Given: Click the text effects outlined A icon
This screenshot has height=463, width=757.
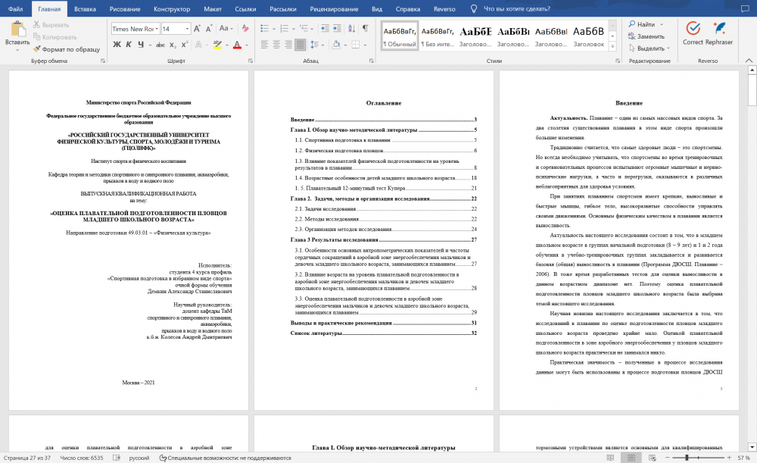Looking at the screenshot, I should pos(198,45).
